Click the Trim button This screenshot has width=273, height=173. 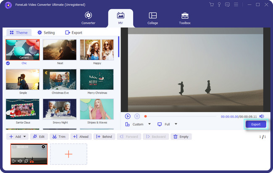59,136
